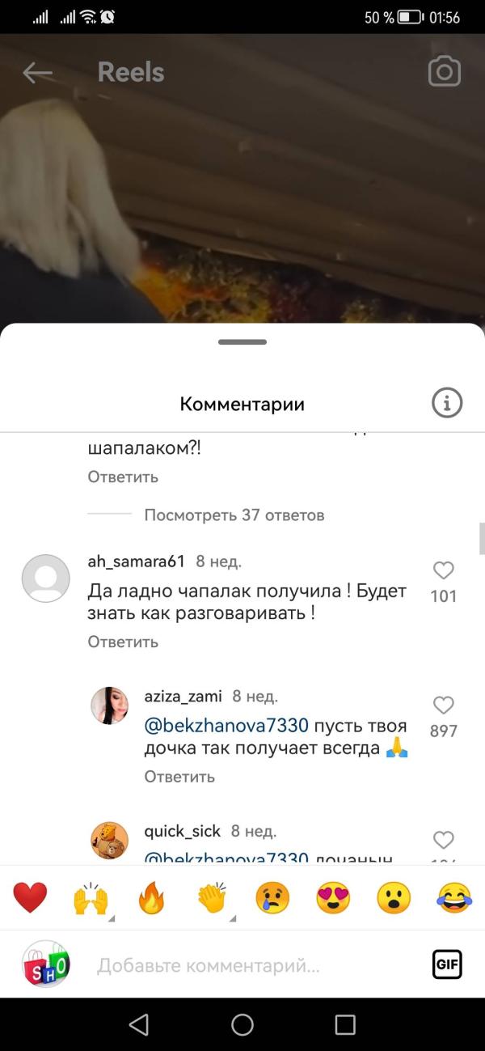Tap 'Ответить' under aziza_zami reply
485x1051 pixels.
[x=179, y=776]
